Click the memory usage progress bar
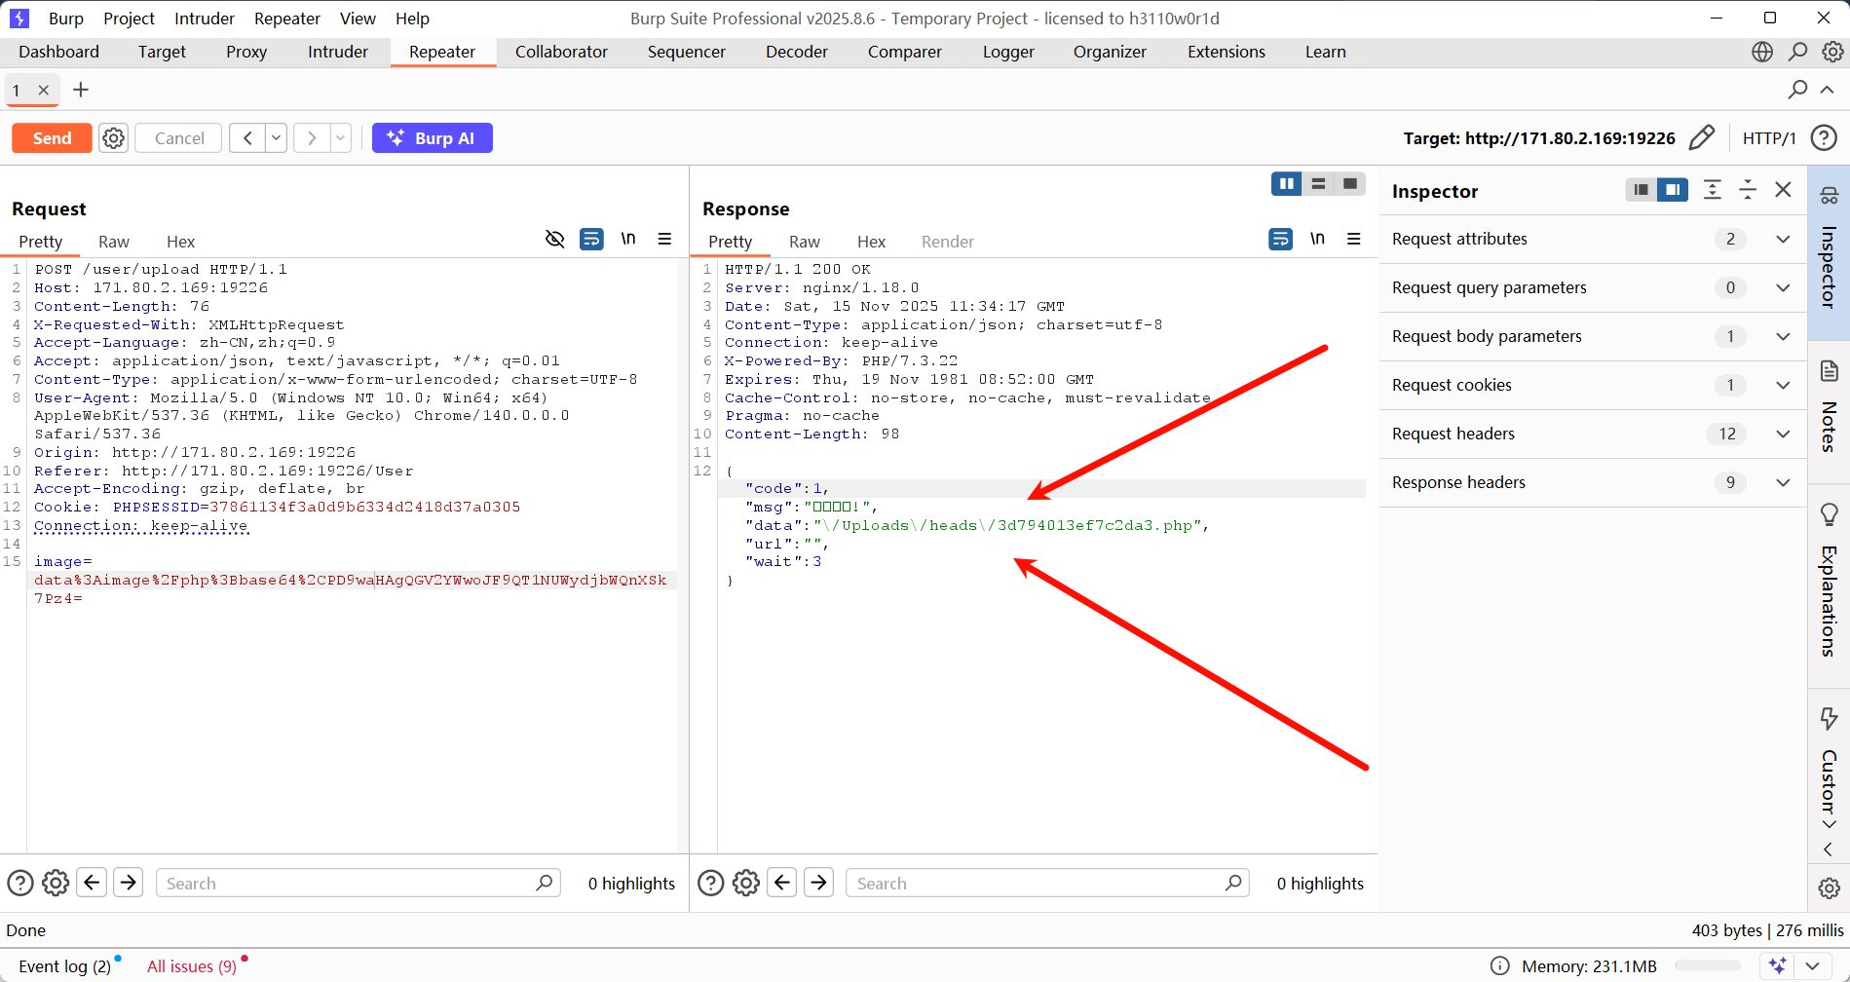1850x982 pixels. pyautogui.click(x=1709, y=966)
